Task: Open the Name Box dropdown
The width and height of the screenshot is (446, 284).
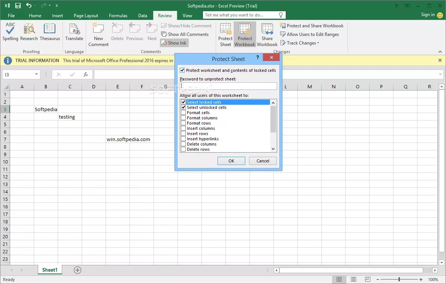Action: click(36, 74)
